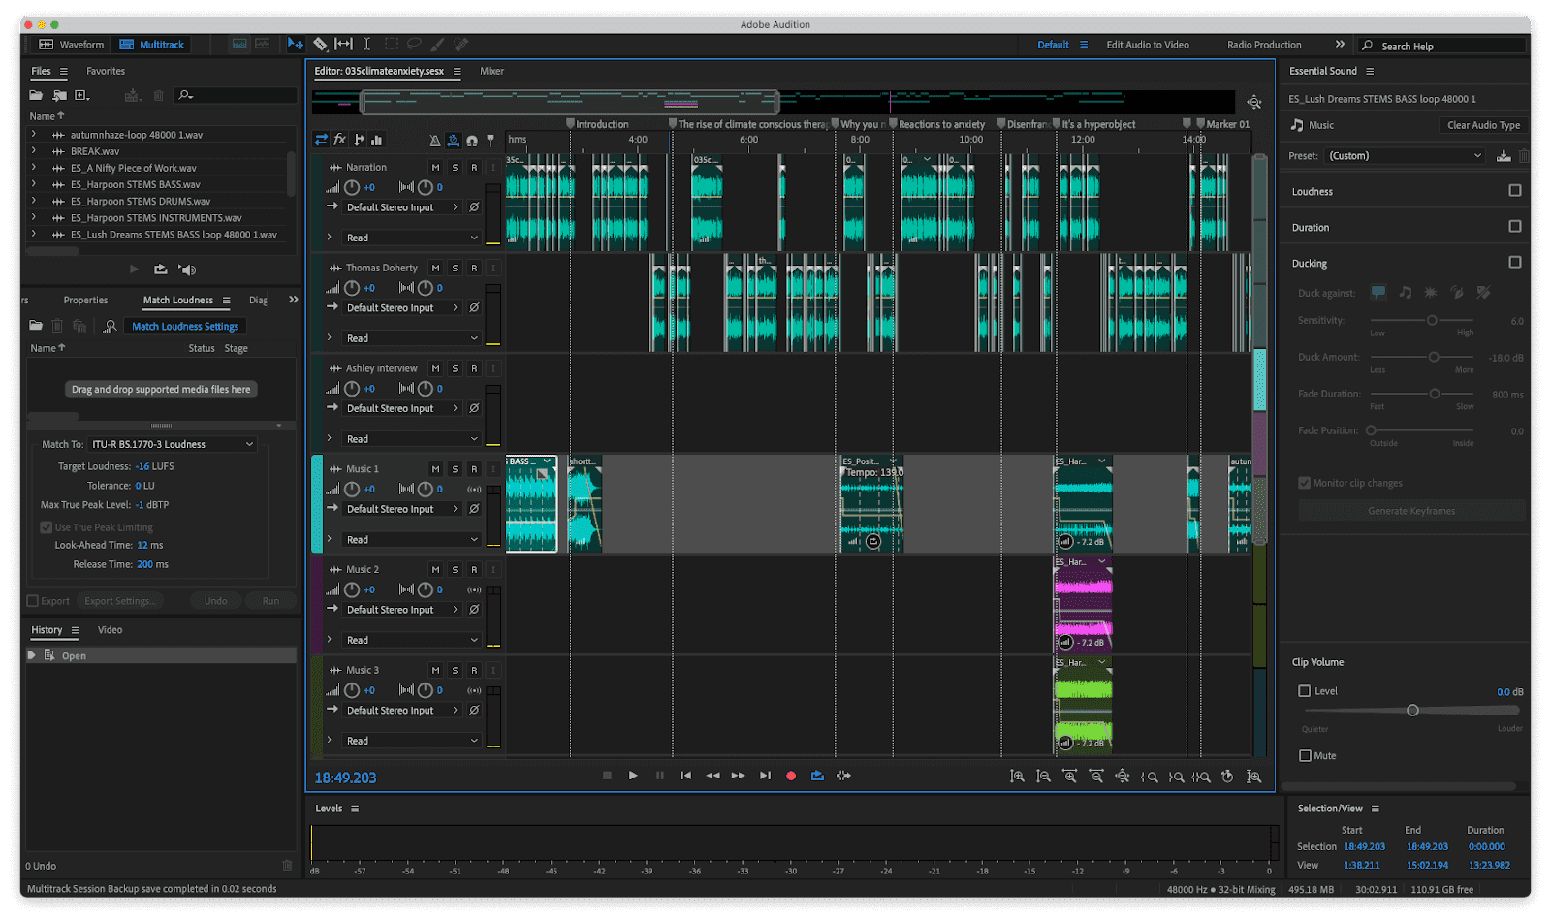Click the Run button in Match Loudness
Screen dimensions: 1551x921
click(x=270, y=600)
